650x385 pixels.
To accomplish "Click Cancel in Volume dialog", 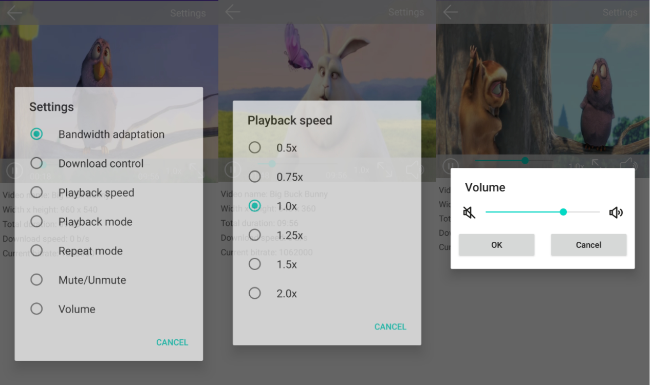I will (589, 245).
